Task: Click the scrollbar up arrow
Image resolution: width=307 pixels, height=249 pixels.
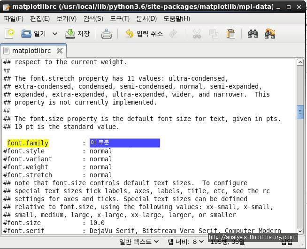Action: pos(300,62)
